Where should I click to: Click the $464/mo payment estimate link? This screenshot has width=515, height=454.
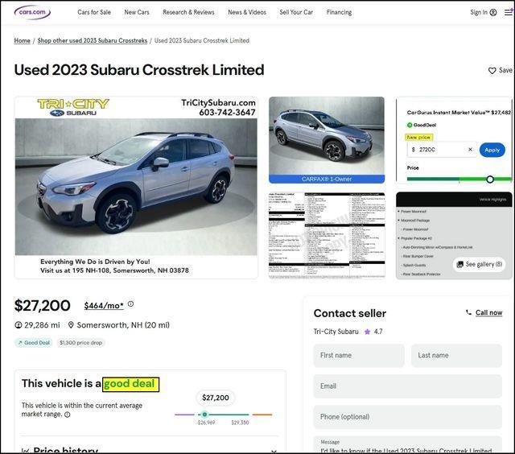point(104,306)
